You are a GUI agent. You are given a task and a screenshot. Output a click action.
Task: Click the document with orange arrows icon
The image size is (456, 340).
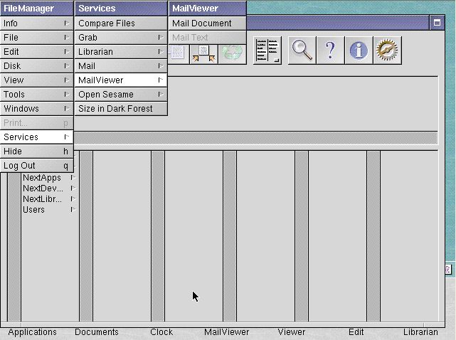[x=203, y=54]
